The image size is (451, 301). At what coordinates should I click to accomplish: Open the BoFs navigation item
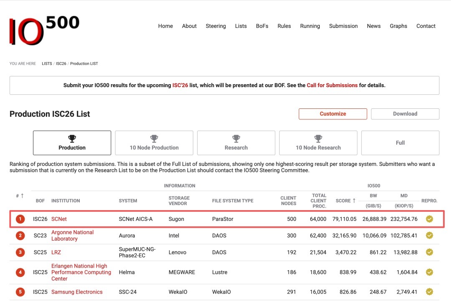pos(262,26)
